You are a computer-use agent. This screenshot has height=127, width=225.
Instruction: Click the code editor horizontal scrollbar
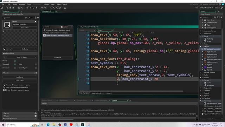point(131,91)
